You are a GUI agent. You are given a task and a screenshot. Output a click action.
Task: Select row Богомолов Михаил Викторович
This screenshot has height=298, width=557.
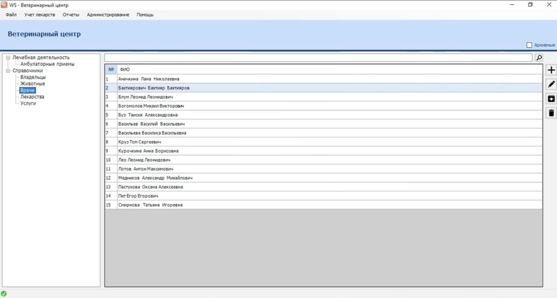[x=324, y=106]
